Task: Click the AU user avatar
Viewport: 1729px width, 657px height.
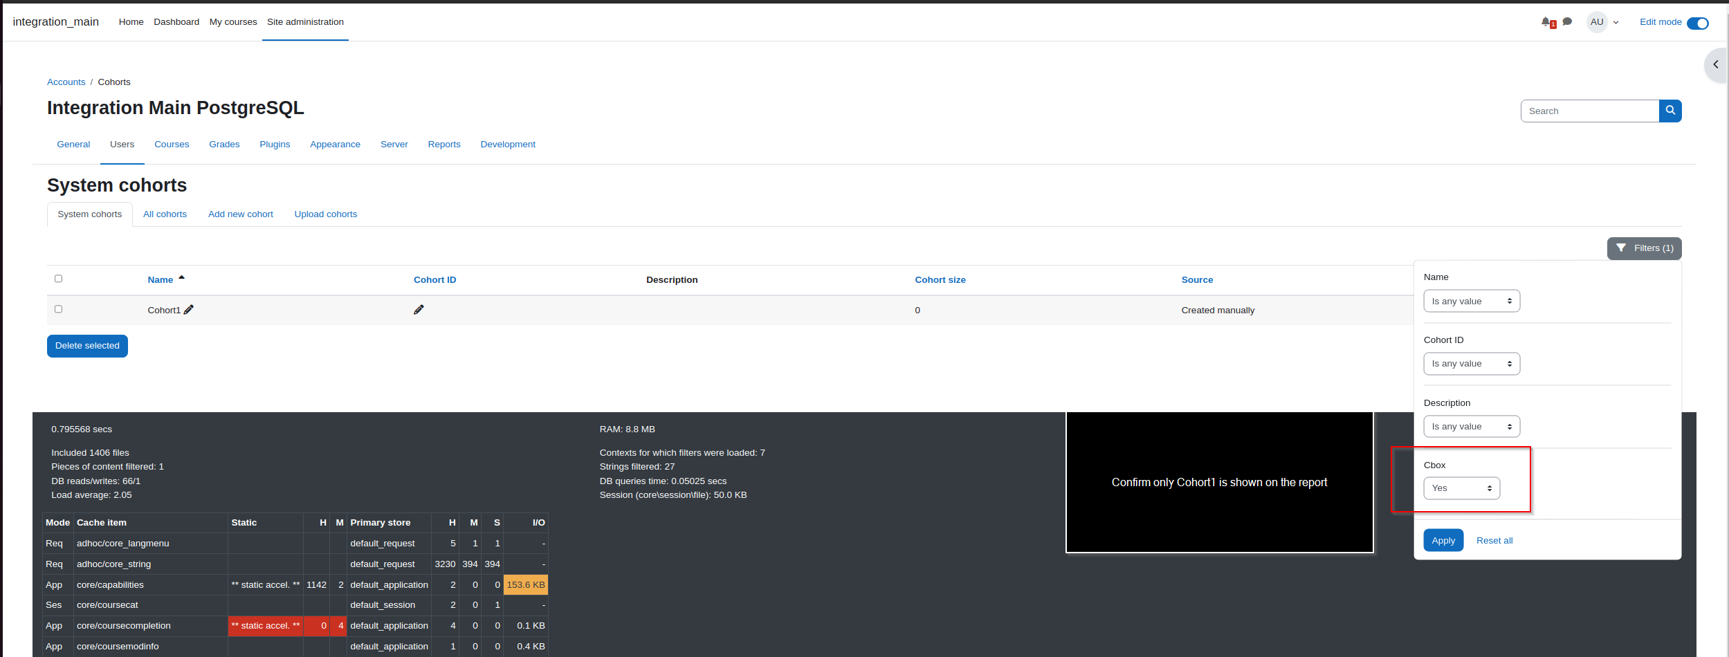Action: pyautogui.click(x=1597, y=22)
